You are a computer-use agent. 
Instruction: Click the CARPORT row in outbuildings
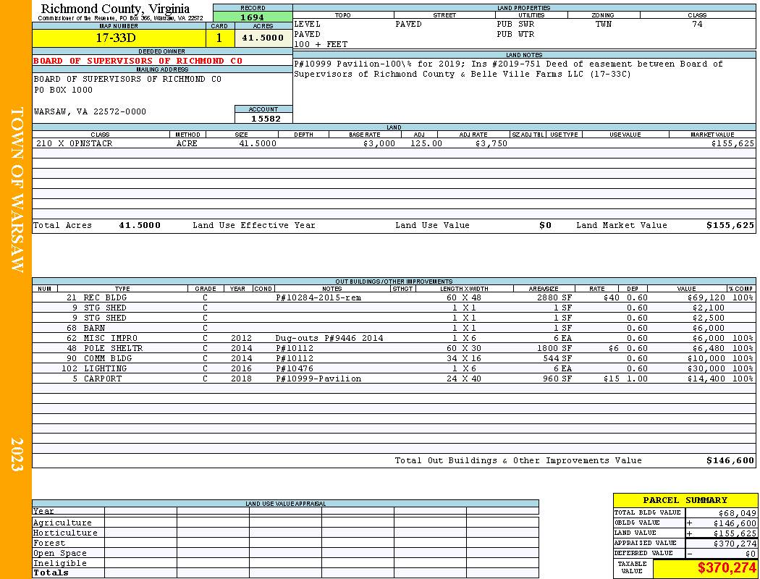click(394, 379)
